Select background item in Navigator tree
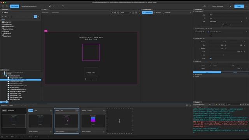Image resolution: width=249 pixels, height=140 pixels. [8, 22]
